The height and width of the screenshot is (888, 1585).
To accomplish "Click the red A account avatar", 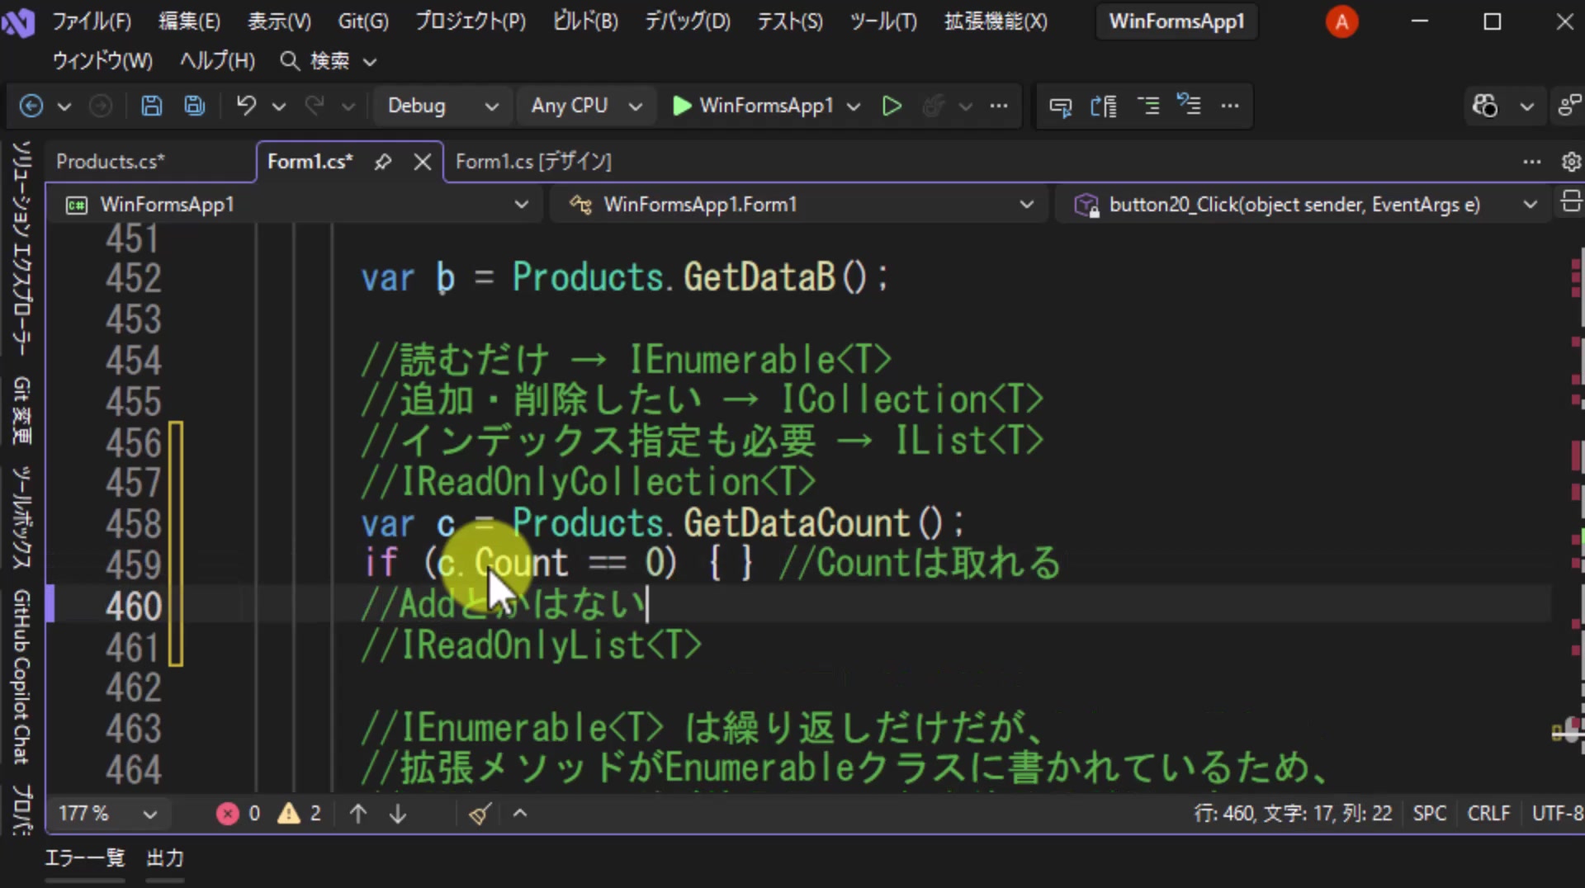I will [1341, 21].
